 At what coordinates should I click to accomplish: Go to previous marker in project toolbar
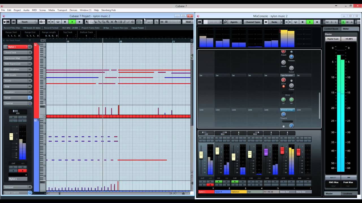49,22
